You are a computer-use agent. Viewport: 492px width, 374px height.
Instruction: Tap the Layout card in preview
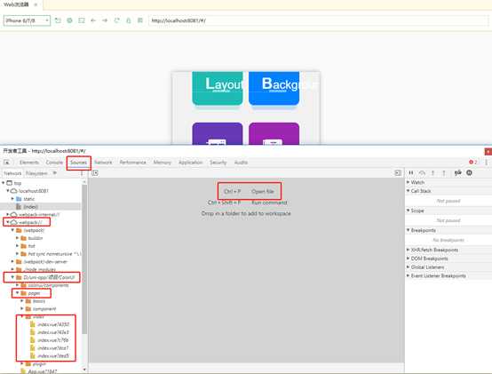tap(218, 88)
